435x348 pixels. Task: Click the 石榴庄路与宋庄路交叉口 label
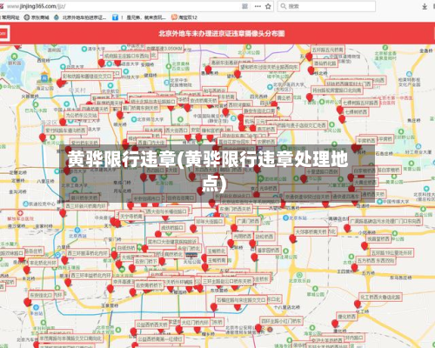click(241, 299)
